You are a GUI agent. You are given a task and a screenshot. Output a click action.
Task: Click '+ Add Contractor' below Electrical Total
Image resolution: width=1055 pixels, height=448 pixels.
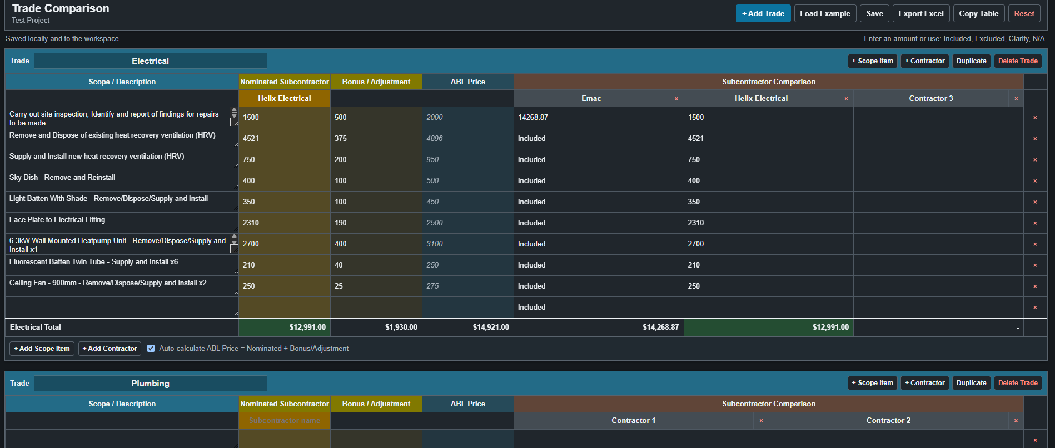pyautogui.click(x=110, y=349)
